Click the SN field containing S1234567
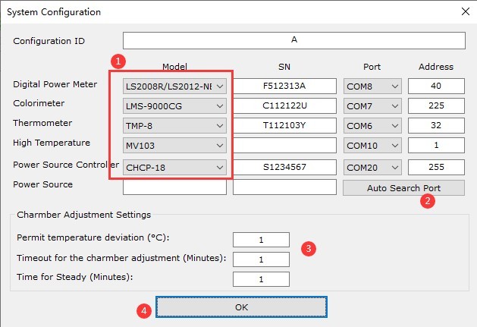Viewport: 477px width, 327px height. [x=284, y=167]
